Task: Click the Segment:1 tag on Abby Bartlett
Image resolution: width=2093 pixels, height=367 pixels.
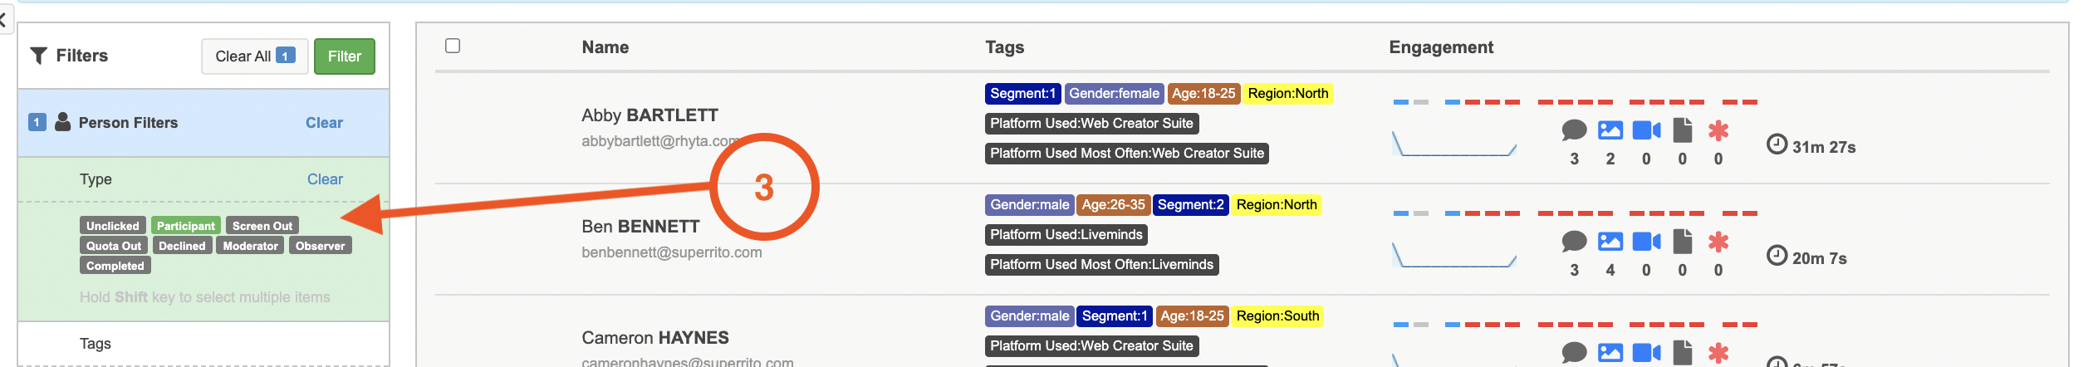Action: pyautogui.click(x=1022, y=94)
